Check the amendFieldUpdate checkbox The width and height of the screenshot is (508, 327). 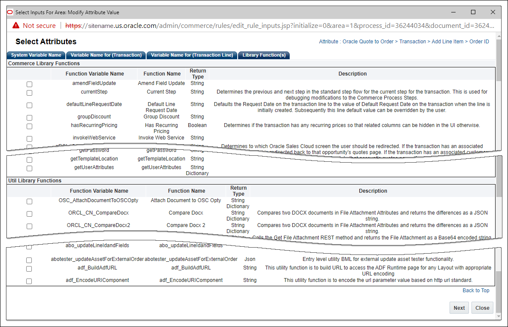[29, 84]
